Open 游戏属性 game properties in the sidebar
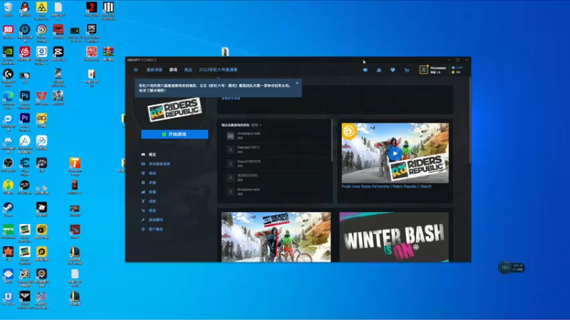 coord(155,220)
